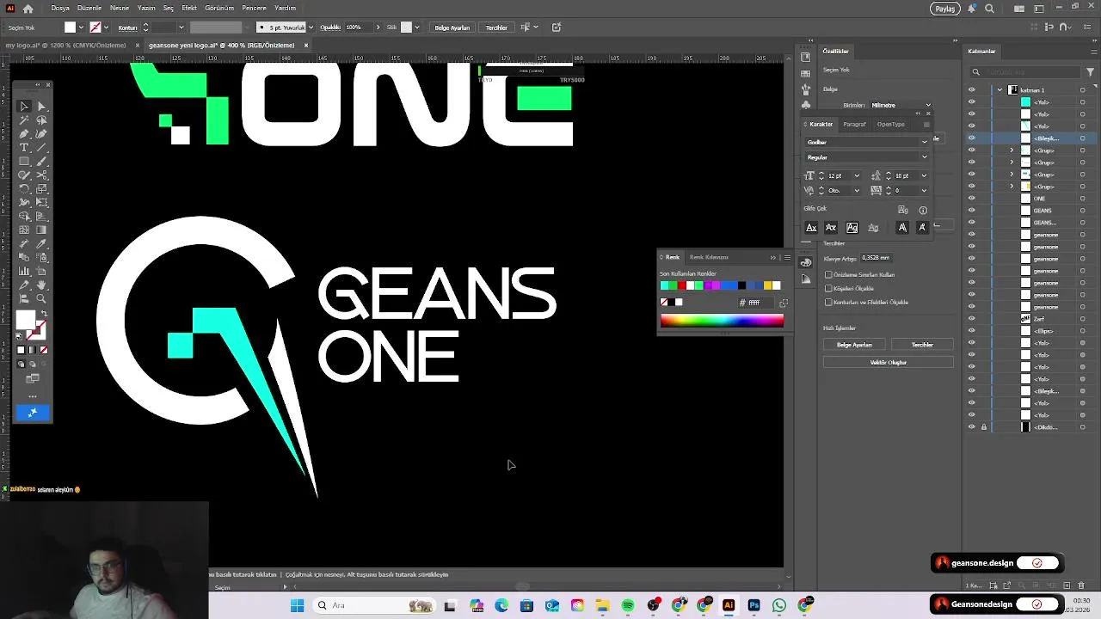Image resolution: width=1101 pixels, height=619 pixels.
Task: Open WhatsApp from the taskbar
Action: [x=779, y=605]
